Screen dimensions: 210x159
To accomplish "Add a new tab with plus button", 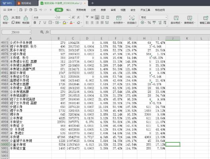I will [92, 3].
